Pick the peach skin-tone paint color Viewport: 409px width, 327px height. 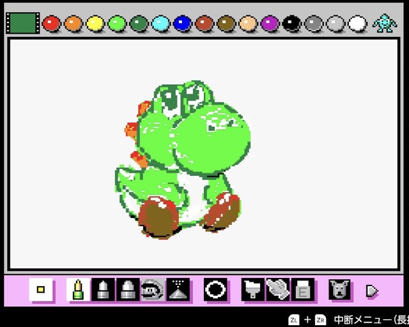[x=249, y=24]
